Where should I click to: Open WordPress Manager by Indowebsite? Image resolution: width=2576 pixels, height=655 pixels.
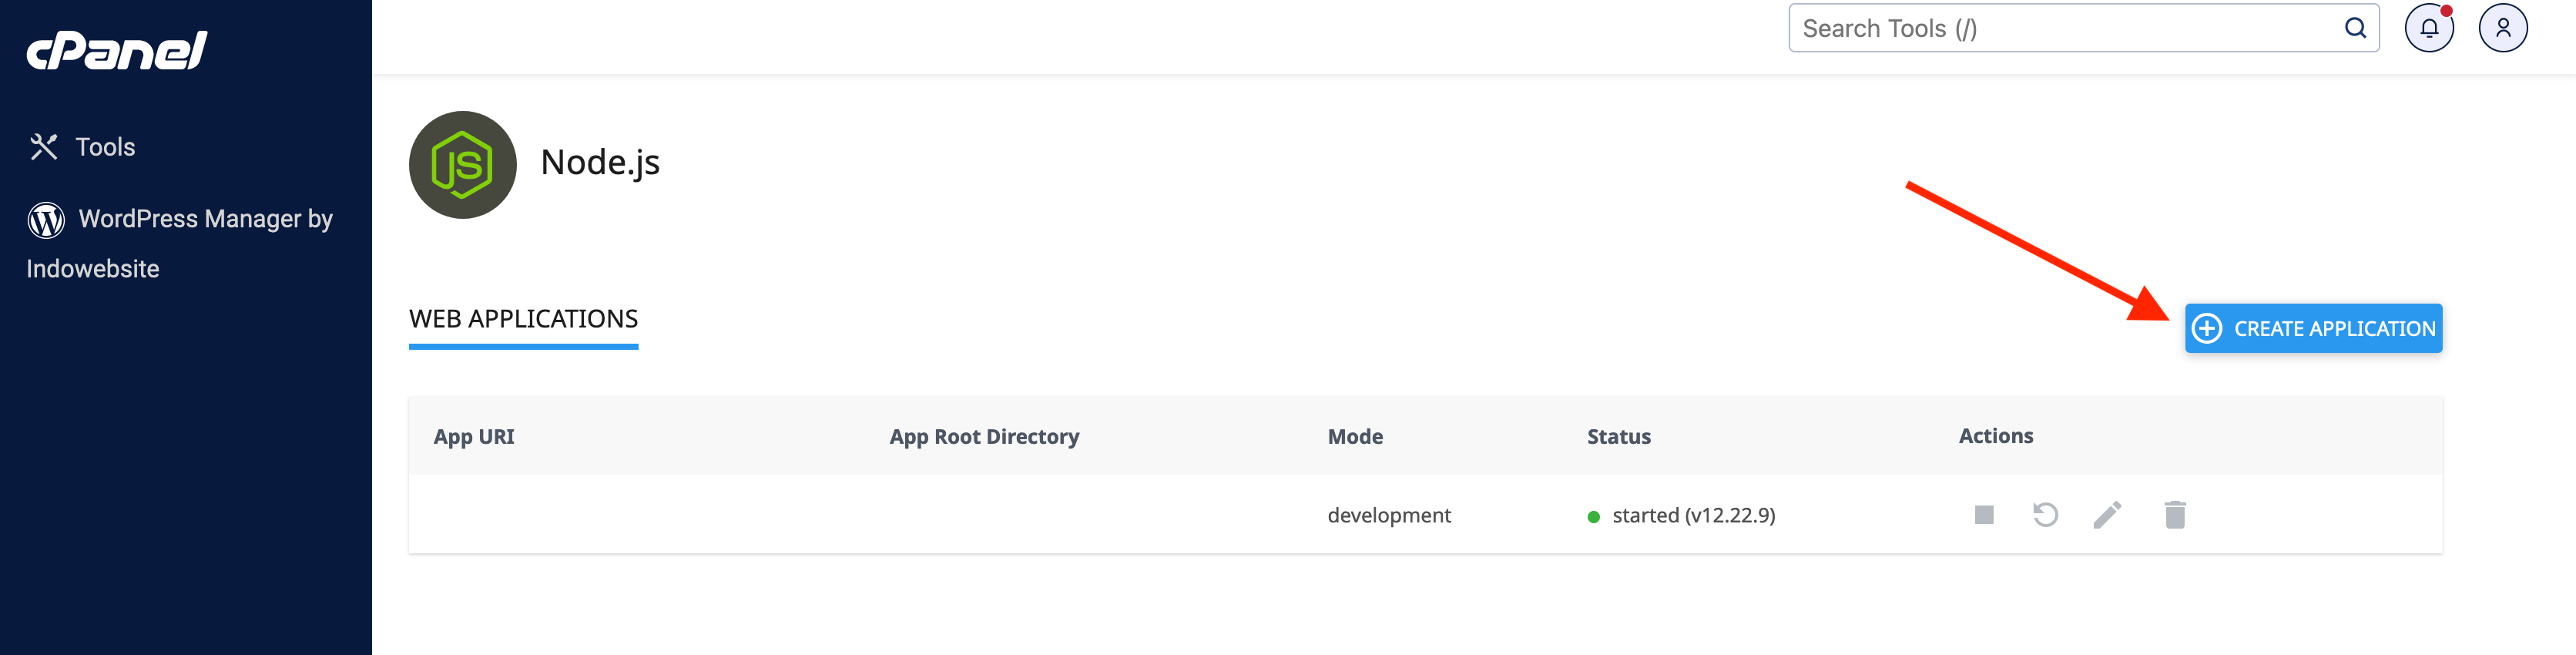click(180, 243)
